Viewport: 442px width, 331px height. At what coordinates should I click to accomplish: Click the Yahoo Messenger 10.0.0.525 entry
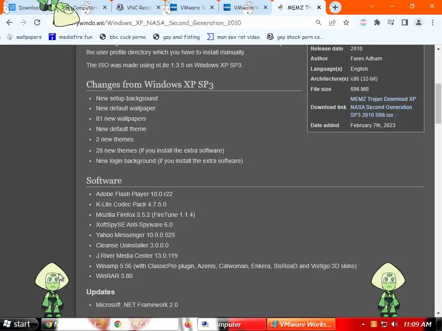point(135,235)
